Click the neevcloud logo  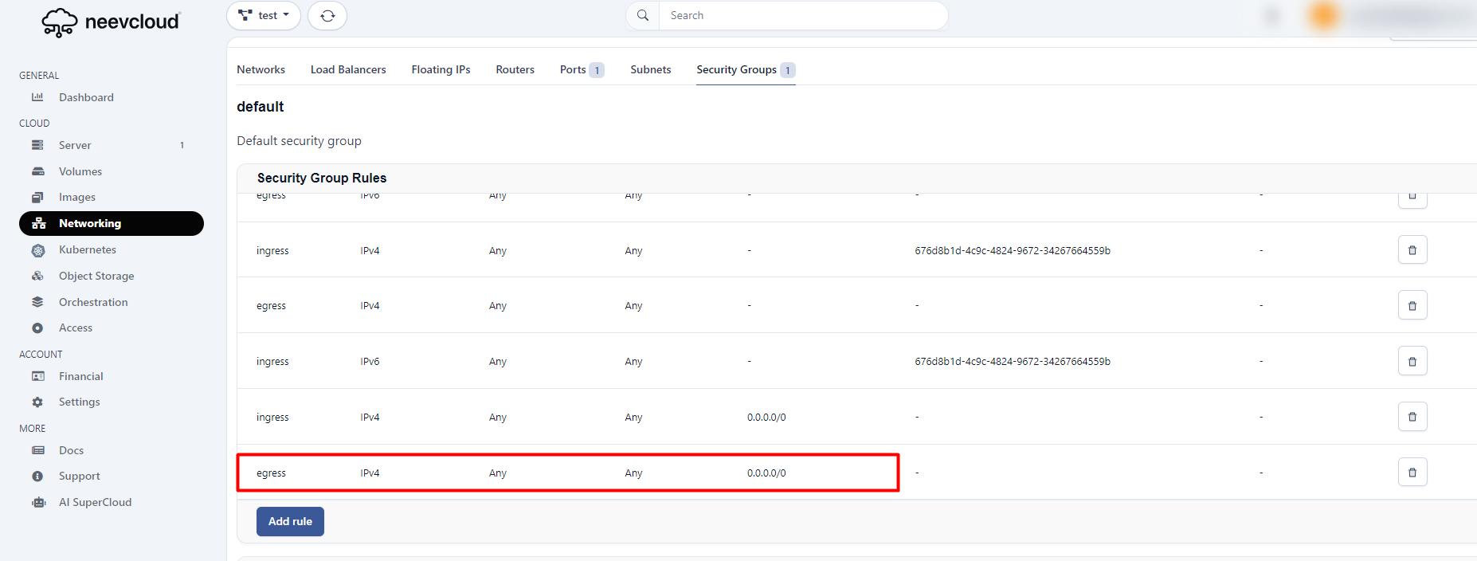tap(112, 22)
